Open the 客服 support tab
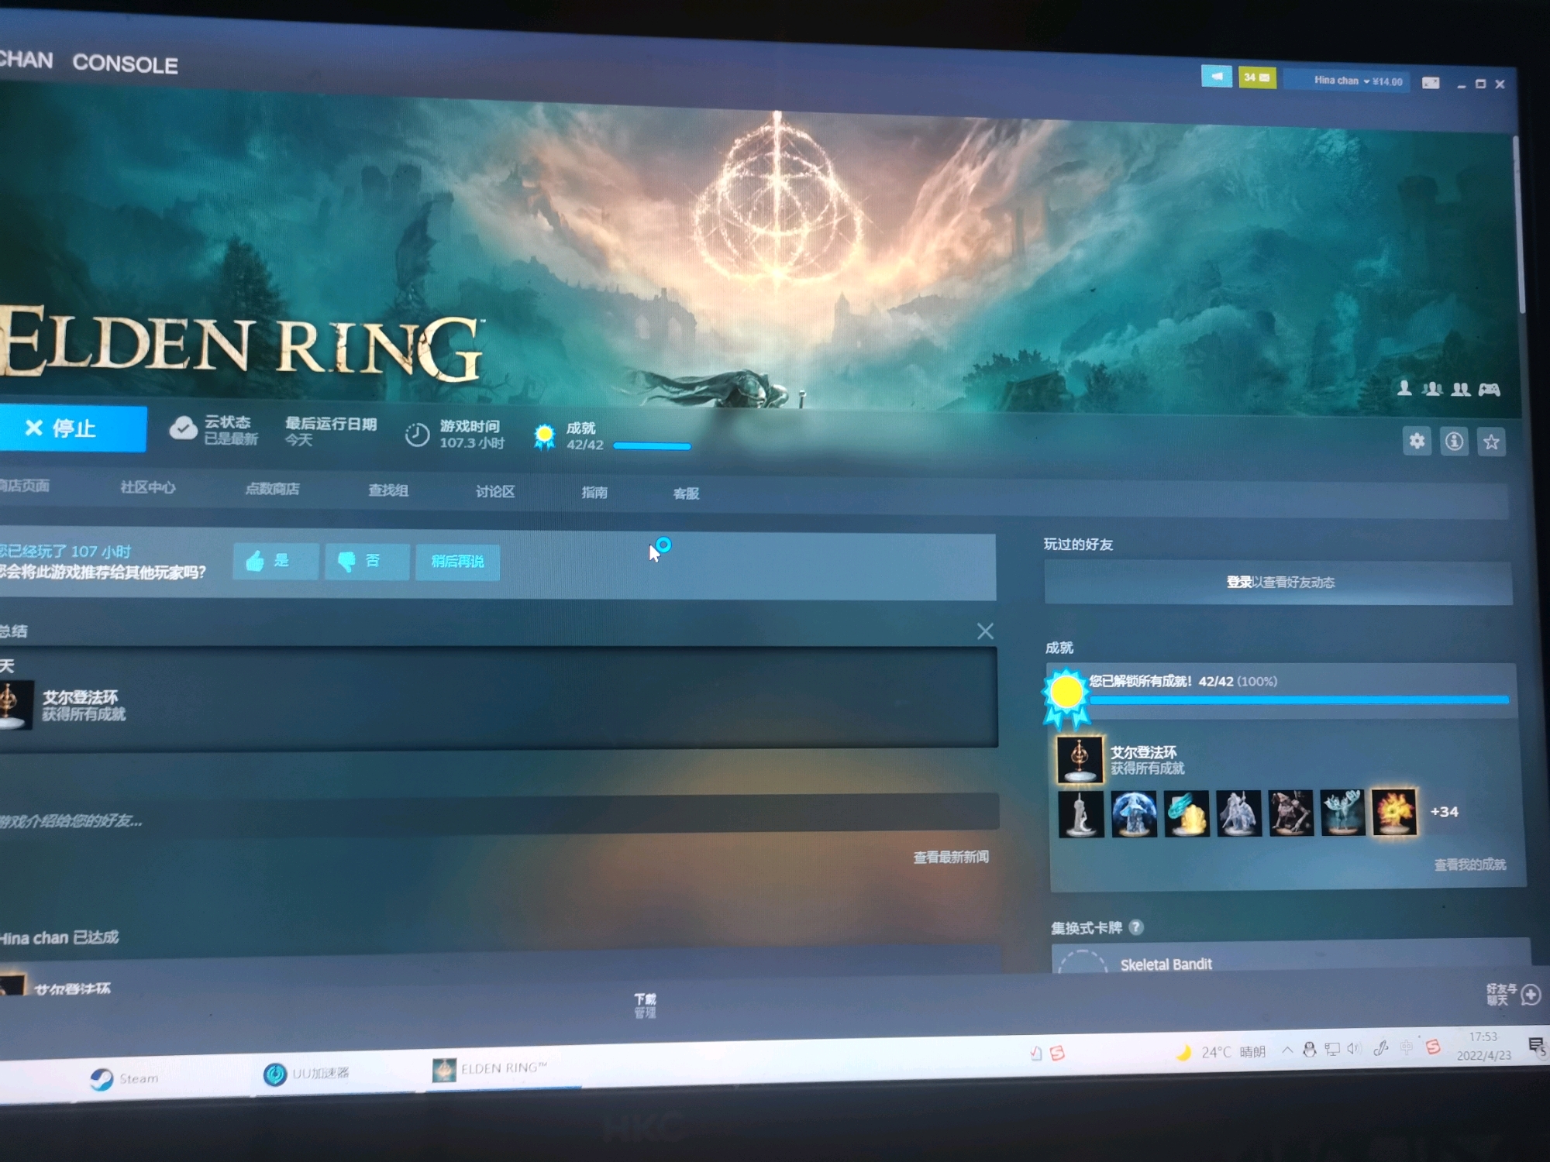1550x1162 pixels. pos(686,493)
